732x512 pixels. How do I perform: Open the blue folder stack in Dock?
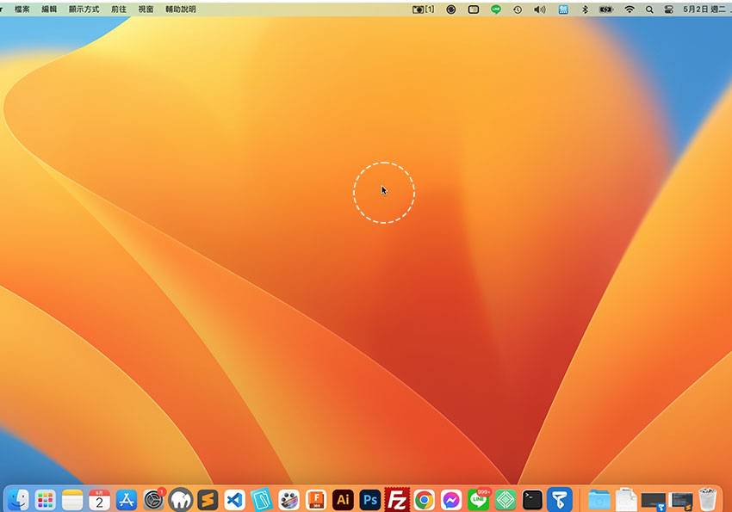pos(599,500)
